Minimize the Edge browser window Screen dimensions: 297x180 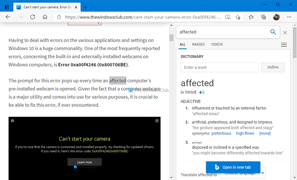(265, 4)
